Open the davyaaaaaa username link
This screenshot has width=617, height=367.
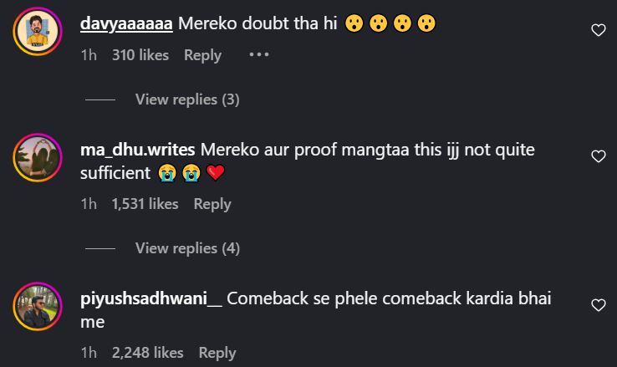(126, 24)
